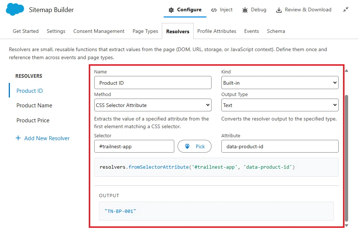The image size is (358, 245).
Task: Switch to the Settings tab
Action: tap(56, 31)
